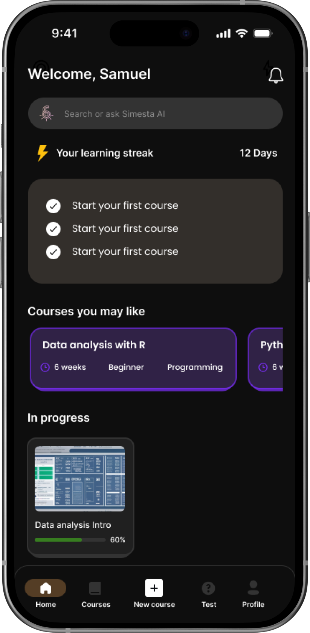Tap the clock icon on Data analysis card
The width and height of the screenshot is (310, 633).
coord(45,367)
